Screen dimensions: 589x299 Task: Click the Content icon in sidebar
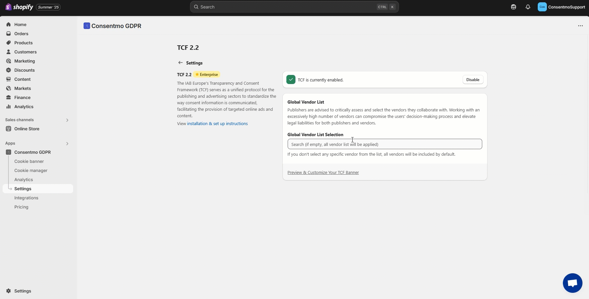8,79
